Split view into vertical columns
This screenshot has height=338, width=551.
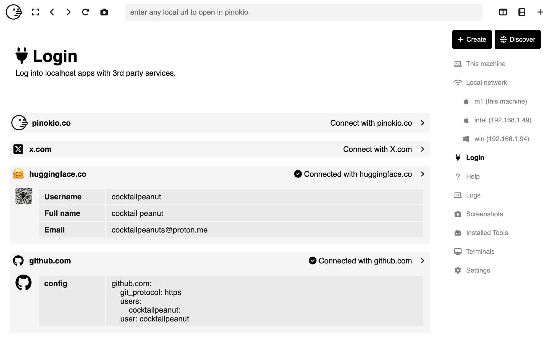tap(503, 12)
